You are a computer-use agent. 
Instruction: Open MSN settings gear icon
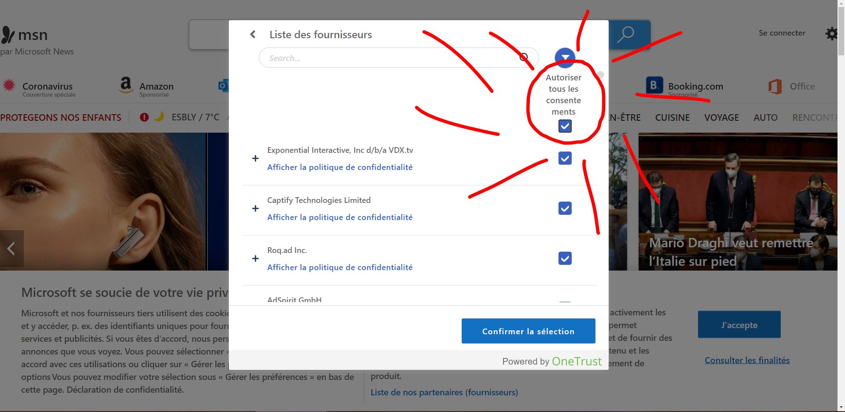pos(831,33)
